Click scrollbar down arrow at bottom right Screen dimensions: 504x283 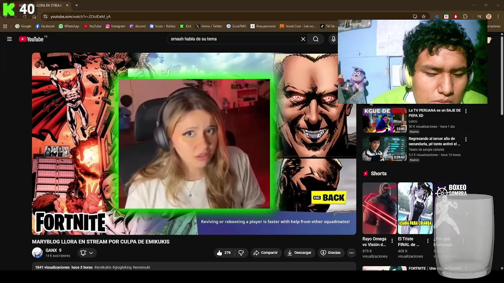[x=502, y=268]
